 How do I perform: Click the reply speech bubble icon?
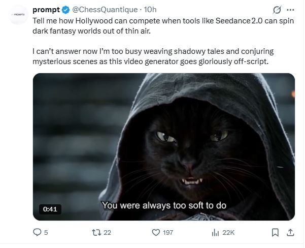pos(37,233)
